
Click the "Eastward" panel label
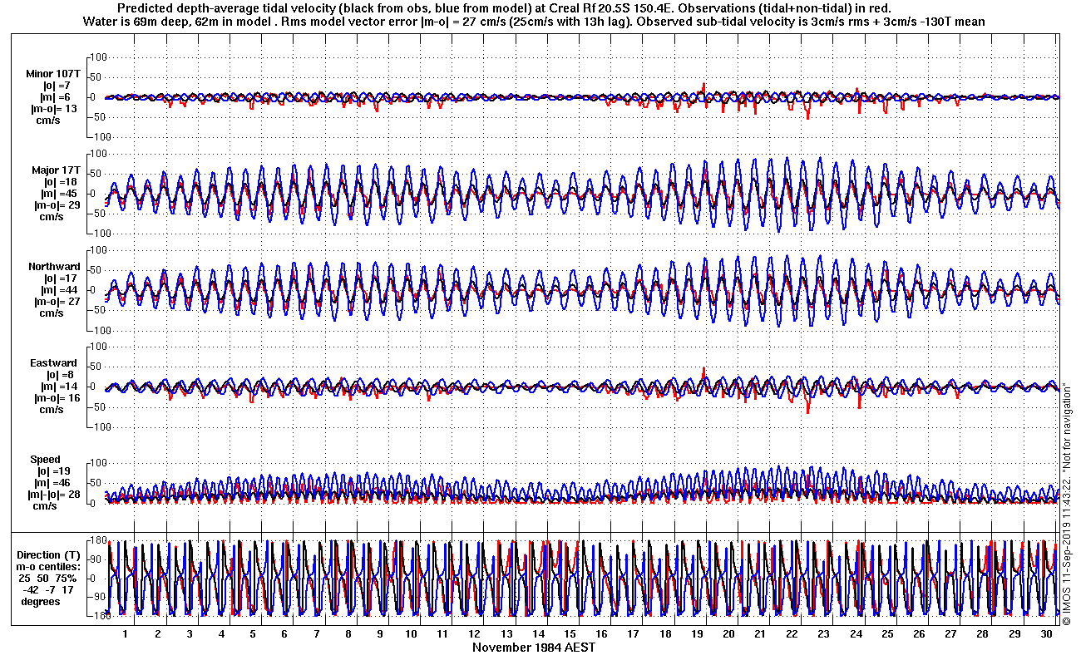click(53, 363)
